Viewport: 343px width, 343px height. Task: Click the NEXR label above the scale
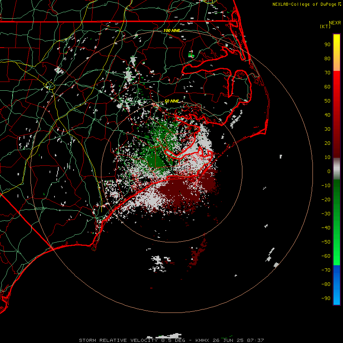[x=335, y=23]
